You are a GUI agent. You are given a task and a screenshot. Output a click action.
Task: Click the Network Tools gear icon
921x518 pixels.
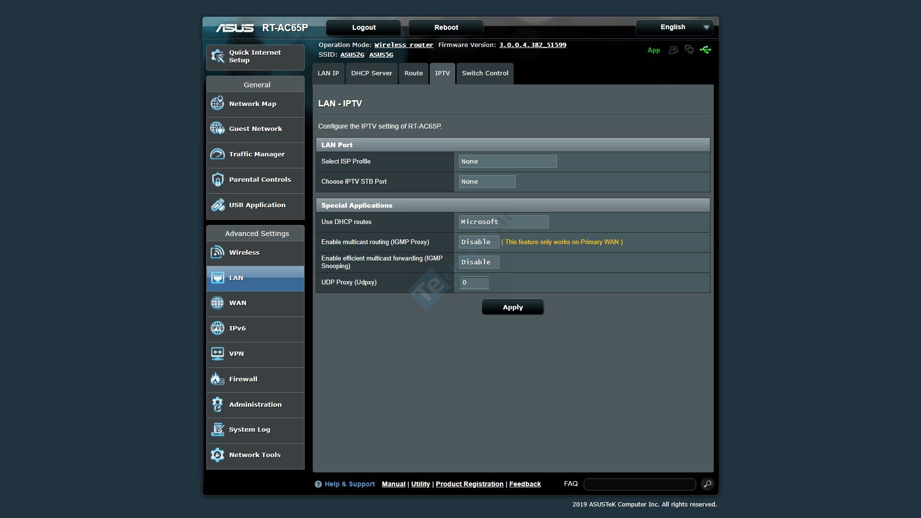pyautogui.click(x=217, y=455)
